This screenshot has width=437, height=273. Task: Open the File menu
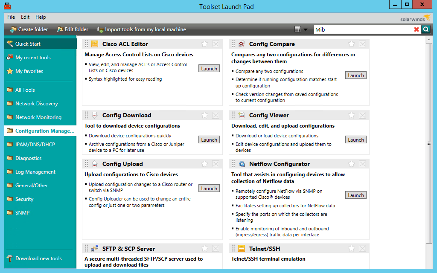pos(11,17)
